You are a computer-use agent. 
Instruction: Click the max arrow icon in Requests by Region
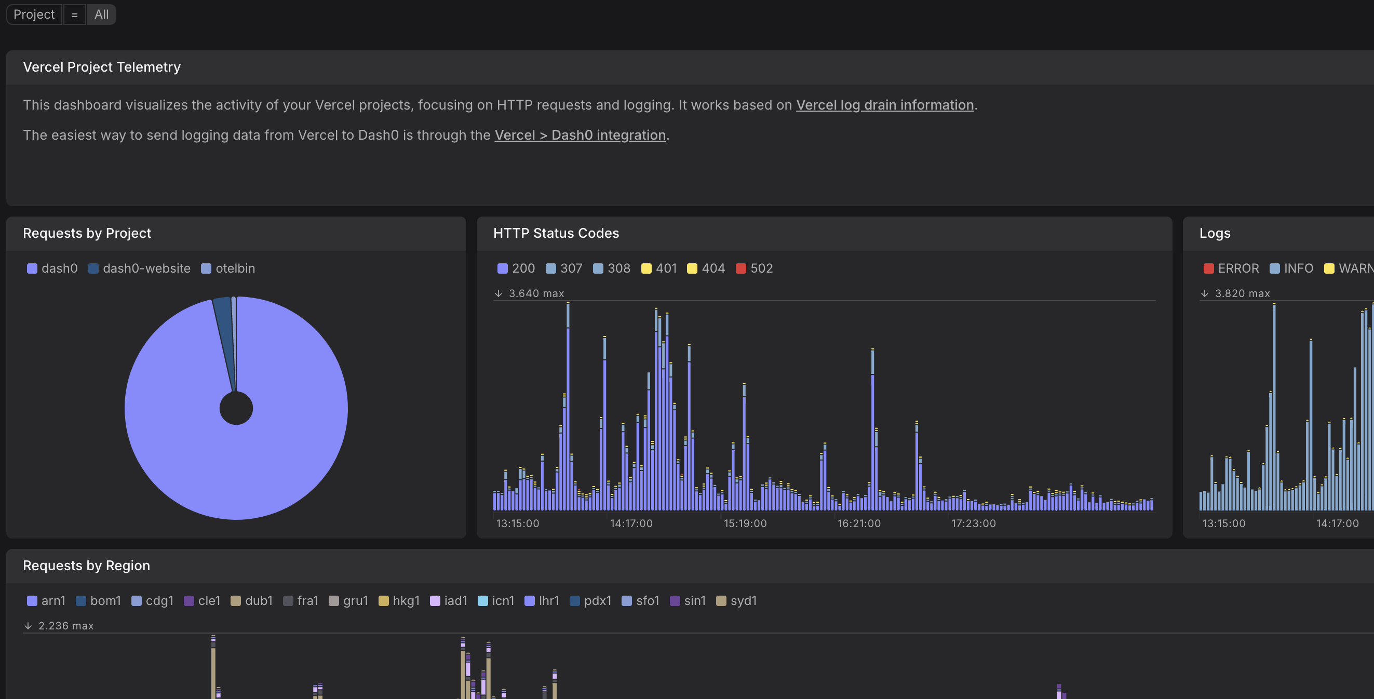pyautogui.click(x=28, y=626)
